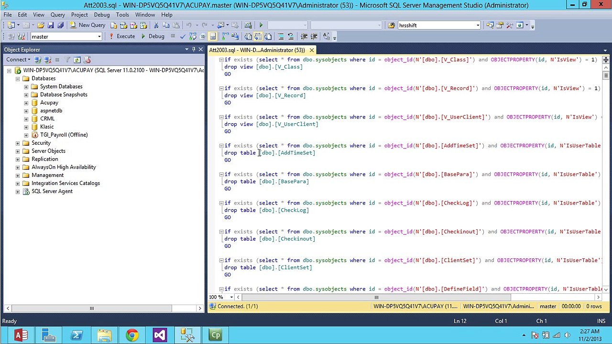Open Visual Studio from the taskbar
This screenshot has width=612, height=344.
pyautogui.click(x=160, y=335)
